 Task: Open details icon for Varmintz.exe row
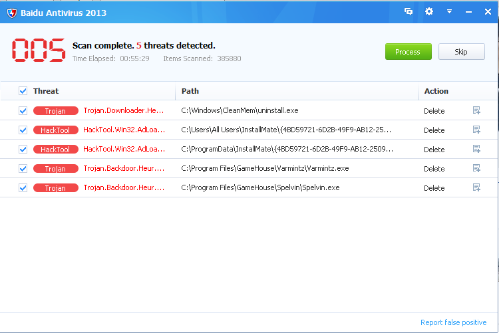pos(476,168)
